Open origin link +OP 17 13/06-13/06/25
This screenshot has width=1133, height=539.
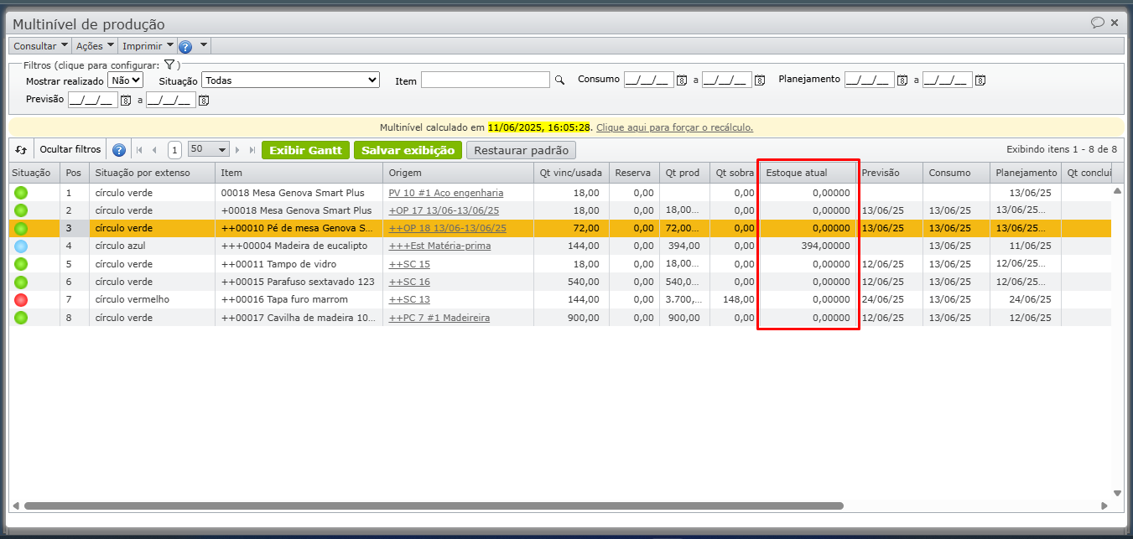click(444, 210)
